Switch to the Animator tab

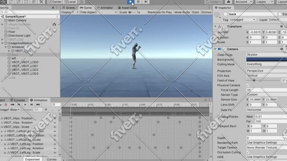(105, 8)
